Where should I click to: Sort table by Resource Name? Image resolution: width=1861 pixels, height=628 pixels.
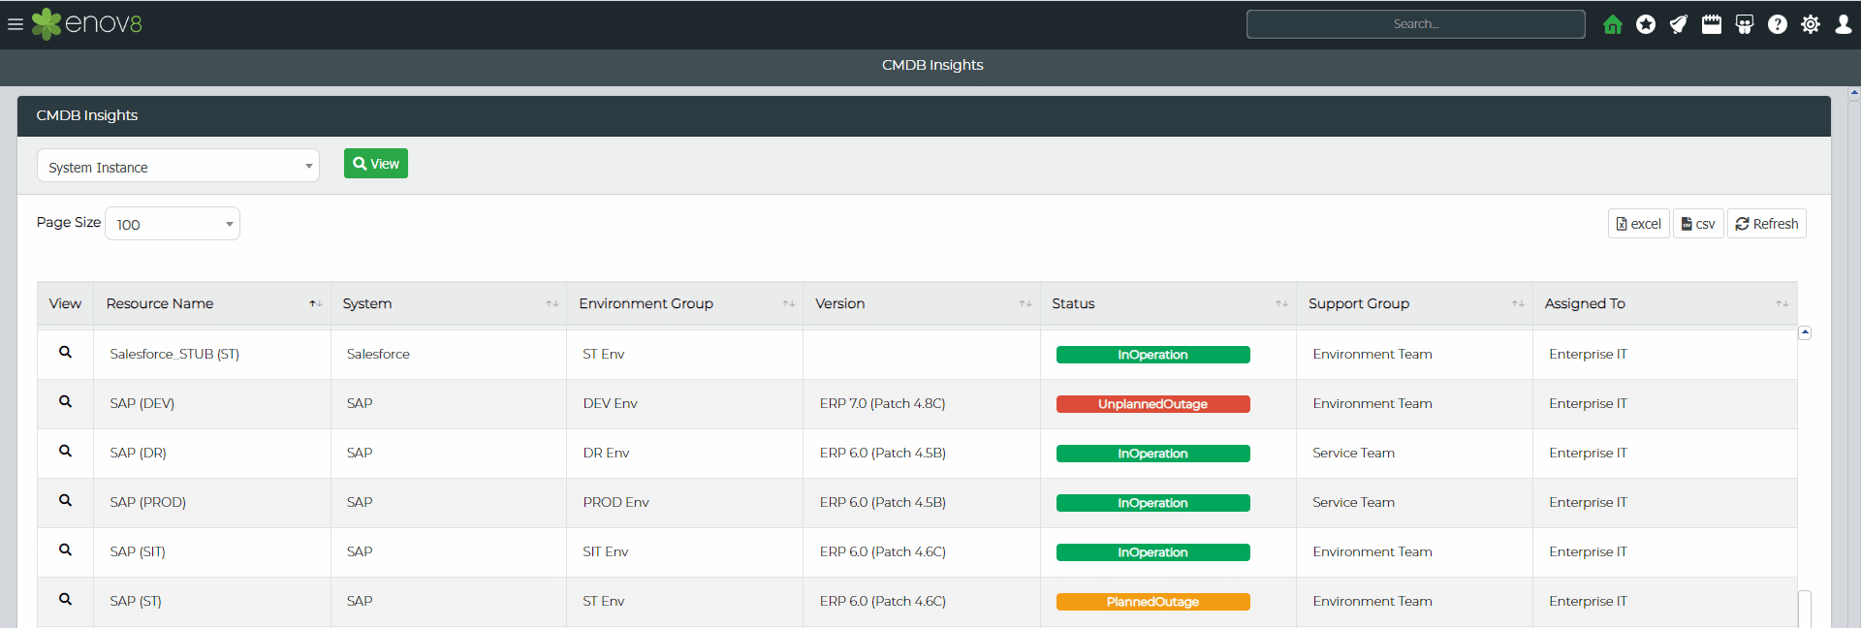coord(212,303)
